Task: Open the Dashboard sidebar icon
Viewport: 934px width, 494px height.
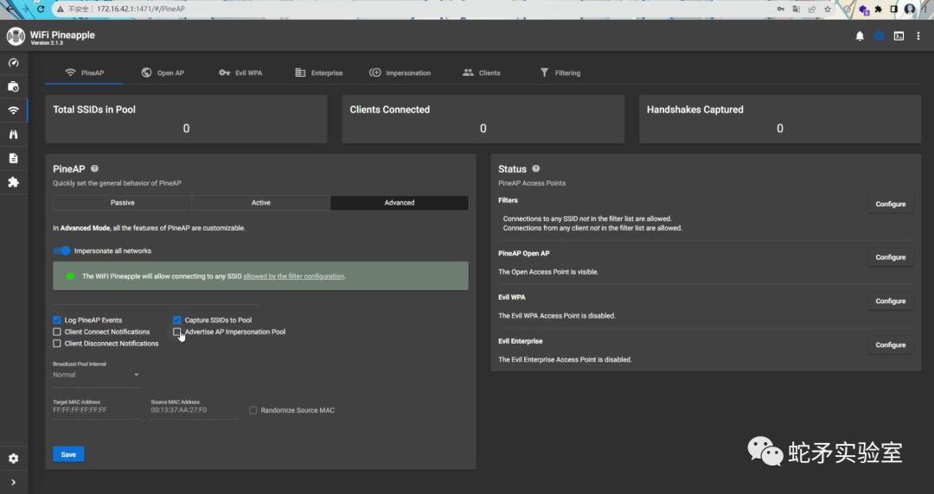Action: pyautogui.click(x=13, y=62)
